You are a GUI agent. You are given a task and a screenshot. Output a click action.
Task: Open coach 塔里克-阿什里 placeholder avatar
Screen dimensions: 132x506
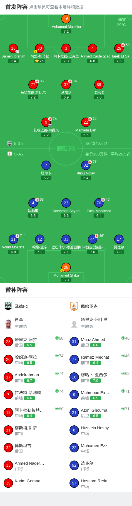[x=74, y=324]
